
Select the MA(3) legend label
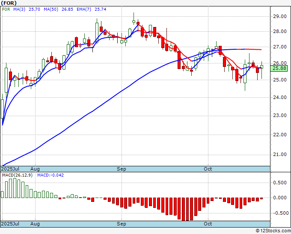[19, 9]
